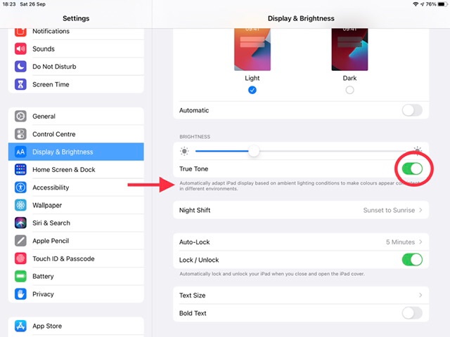The width and height of the screenshot is (450, 337).
Task: Open the App Store settings
Action: click(47, 326)
